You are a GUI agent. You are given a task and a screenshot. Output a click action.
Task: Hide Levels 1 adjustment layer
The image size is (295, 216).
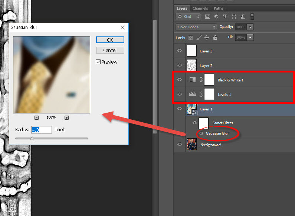point(180,94)
